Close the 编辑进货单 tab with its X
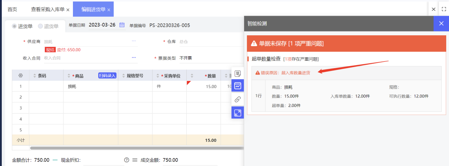 pos(109,10)
